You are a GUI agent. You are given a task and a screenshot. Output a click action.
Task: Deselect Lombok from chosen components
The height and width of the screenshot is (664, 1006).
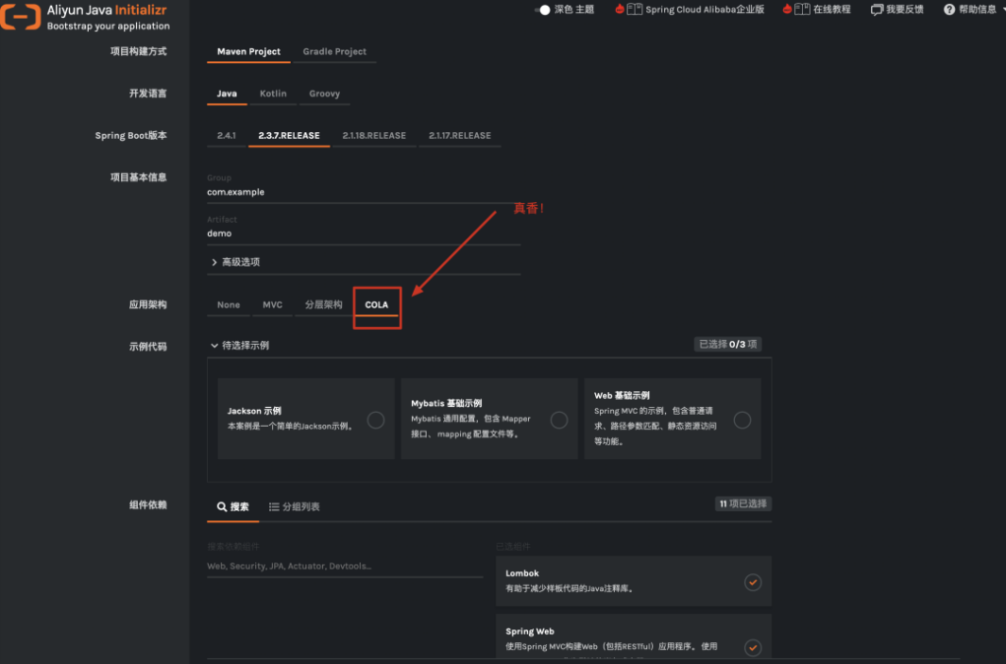[x=753, y=582]
